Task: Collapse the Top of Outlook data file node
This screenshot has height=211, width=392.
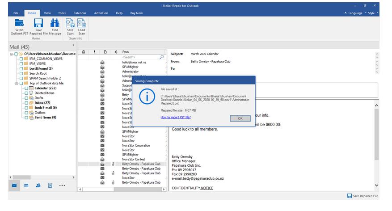Action: coord(17,84)
